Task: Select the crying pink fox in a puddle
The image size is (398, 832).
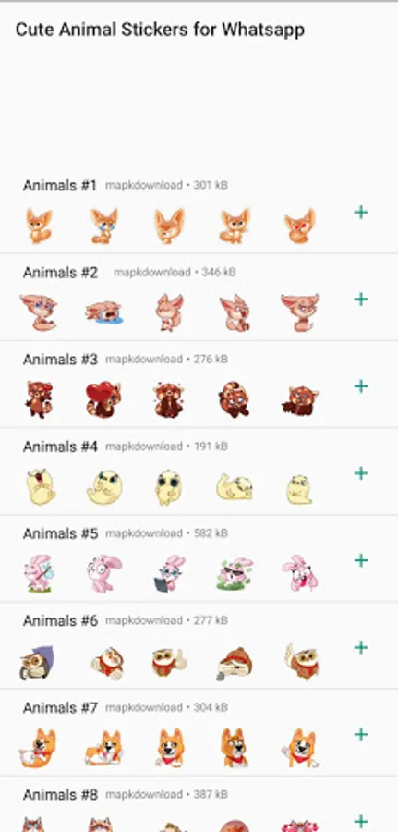Action: pos(103,312)
